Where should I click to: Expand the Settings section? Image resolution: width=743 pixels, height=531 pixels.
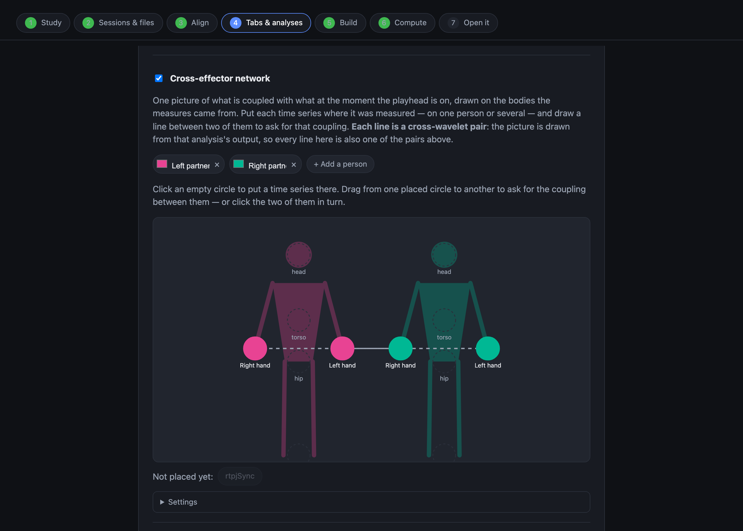click(x=371, y=502)
